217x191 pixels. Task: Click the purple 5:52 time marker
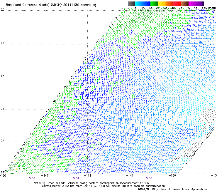pos(149,178)
